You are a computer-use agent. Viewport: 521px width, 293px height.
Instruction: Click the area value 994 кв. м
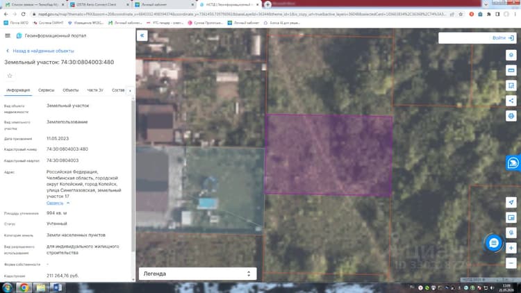click(x=56, y=213)
